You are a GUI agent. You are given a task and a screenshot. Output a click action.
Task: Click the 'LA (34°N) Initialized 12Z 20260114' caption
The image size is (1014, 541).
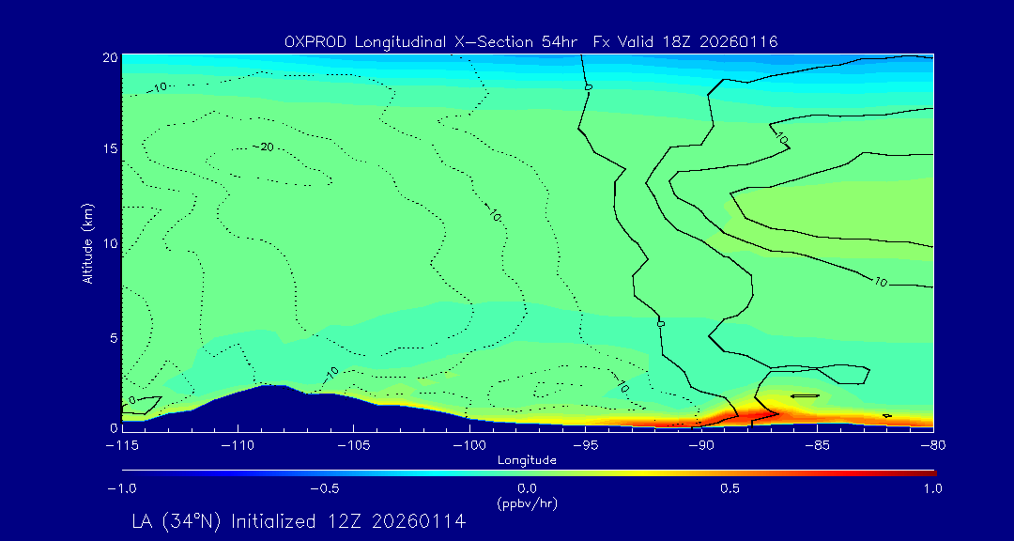[x=299, y=521]
